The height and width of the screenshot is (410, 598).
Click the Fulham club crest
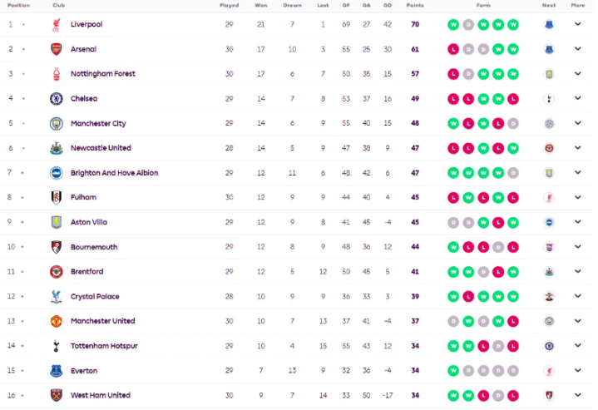click(57, 198)
